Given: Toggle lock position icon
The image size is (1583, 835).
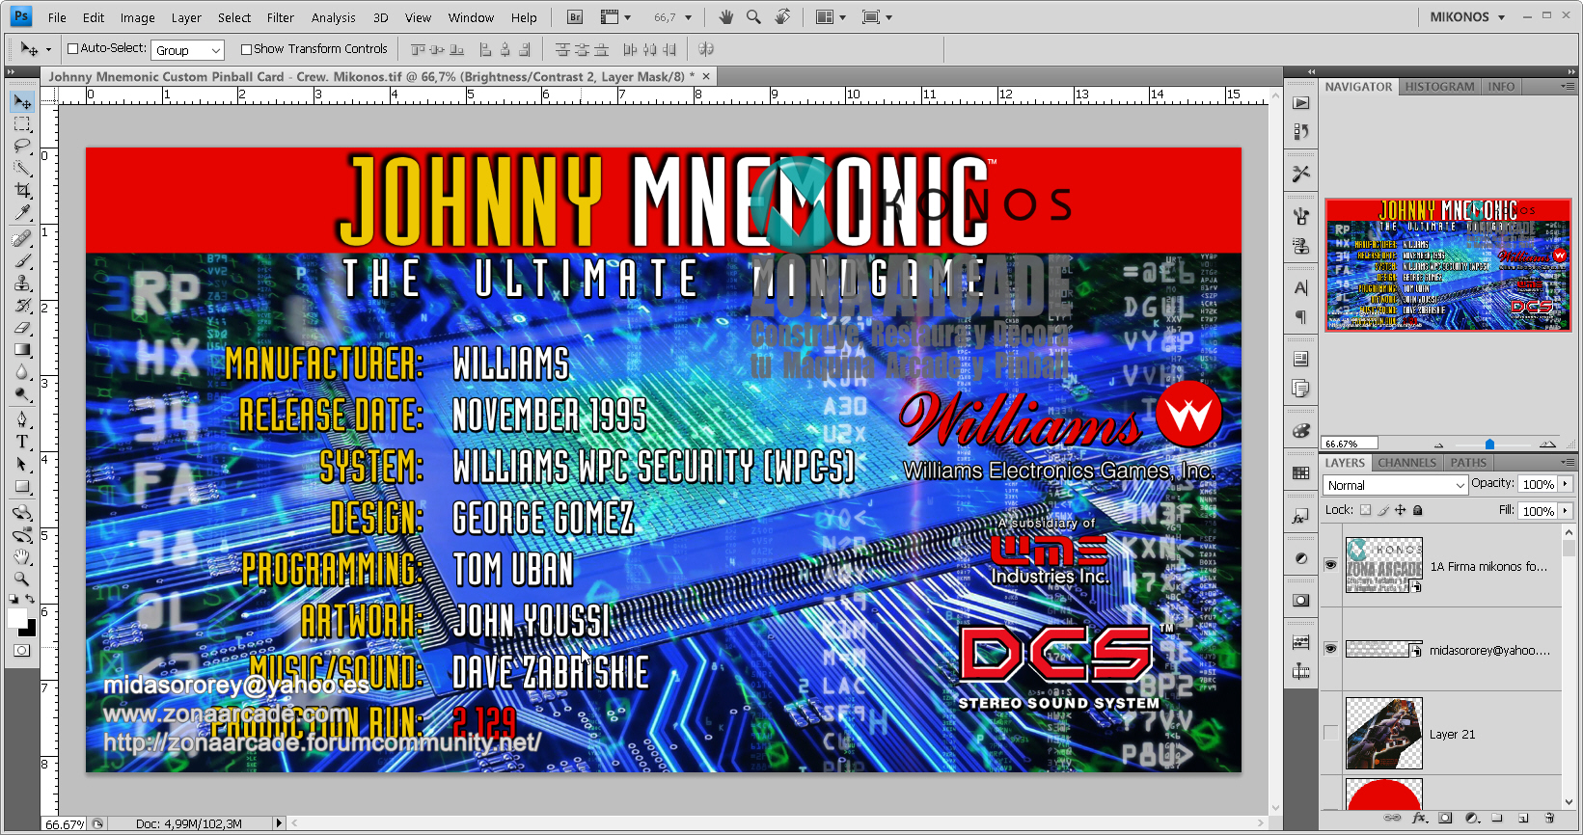Looking at the screenshot, I should tap(1401, 510).
